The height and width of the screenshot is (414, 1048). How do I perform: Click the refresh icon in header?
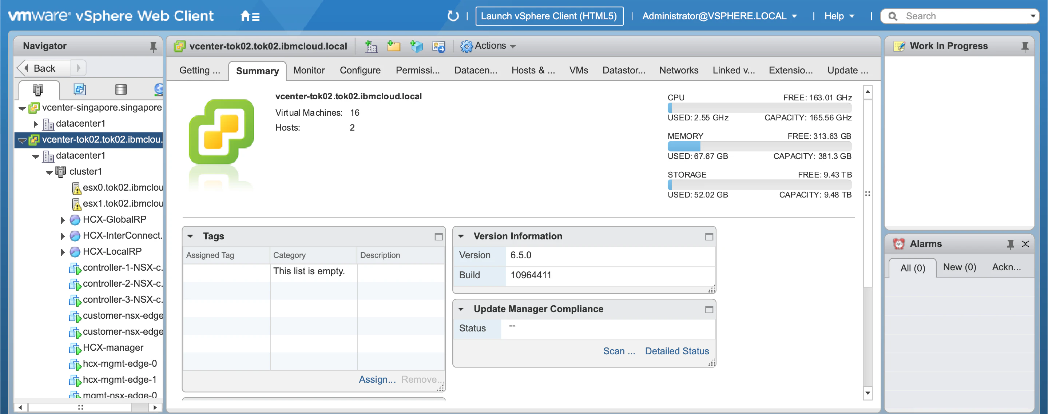pos(453,16)
